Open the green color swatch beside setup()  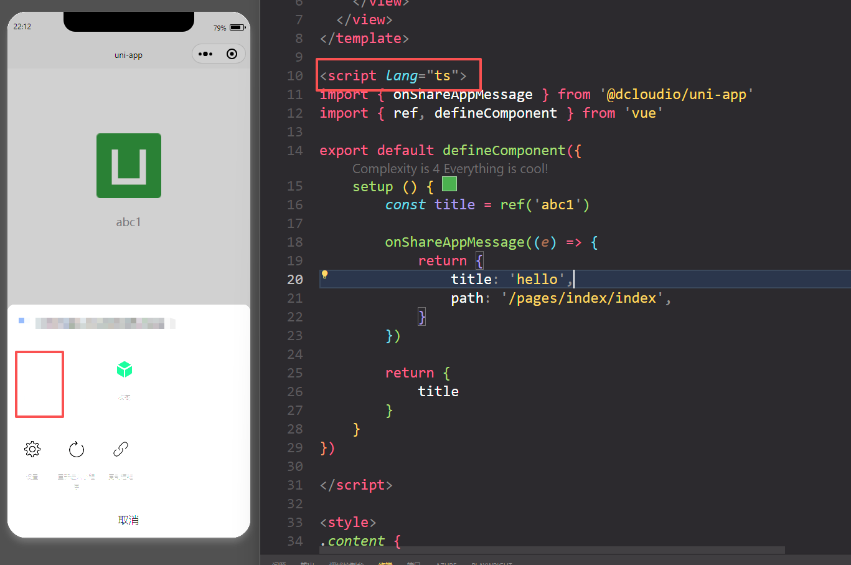pos(449,184)
